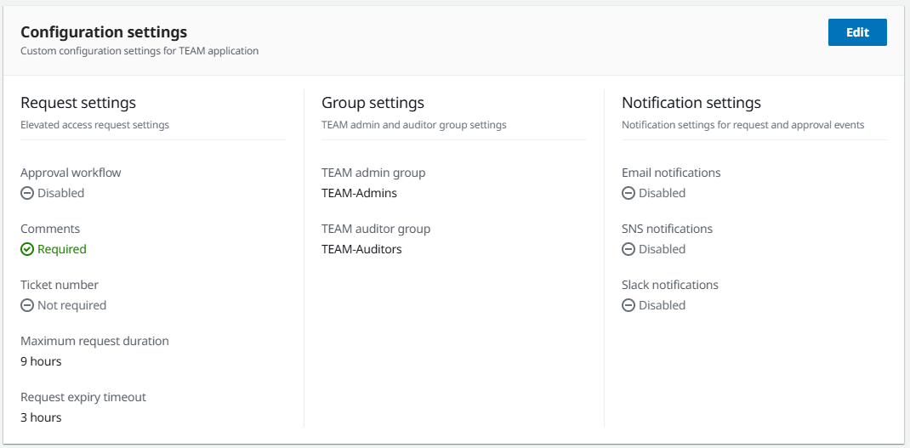Click the Edit button
Viewport: 910px width, 448px height.
(856, 32)
